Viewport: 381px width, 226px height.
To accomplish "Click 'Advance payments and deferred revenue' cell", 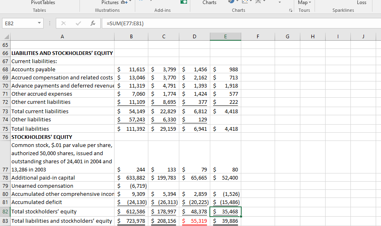I will pyautogui.click(x=62, y=86).
